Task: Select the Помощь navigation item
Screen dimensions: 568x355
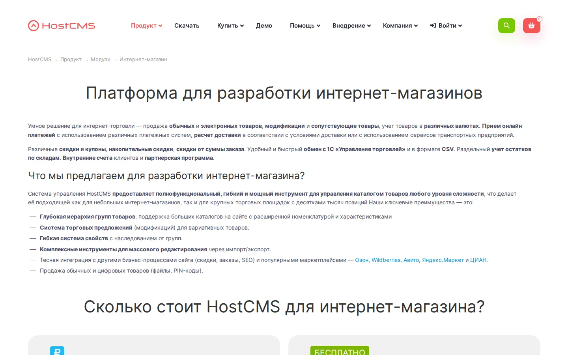Action: tap(302, 26)
